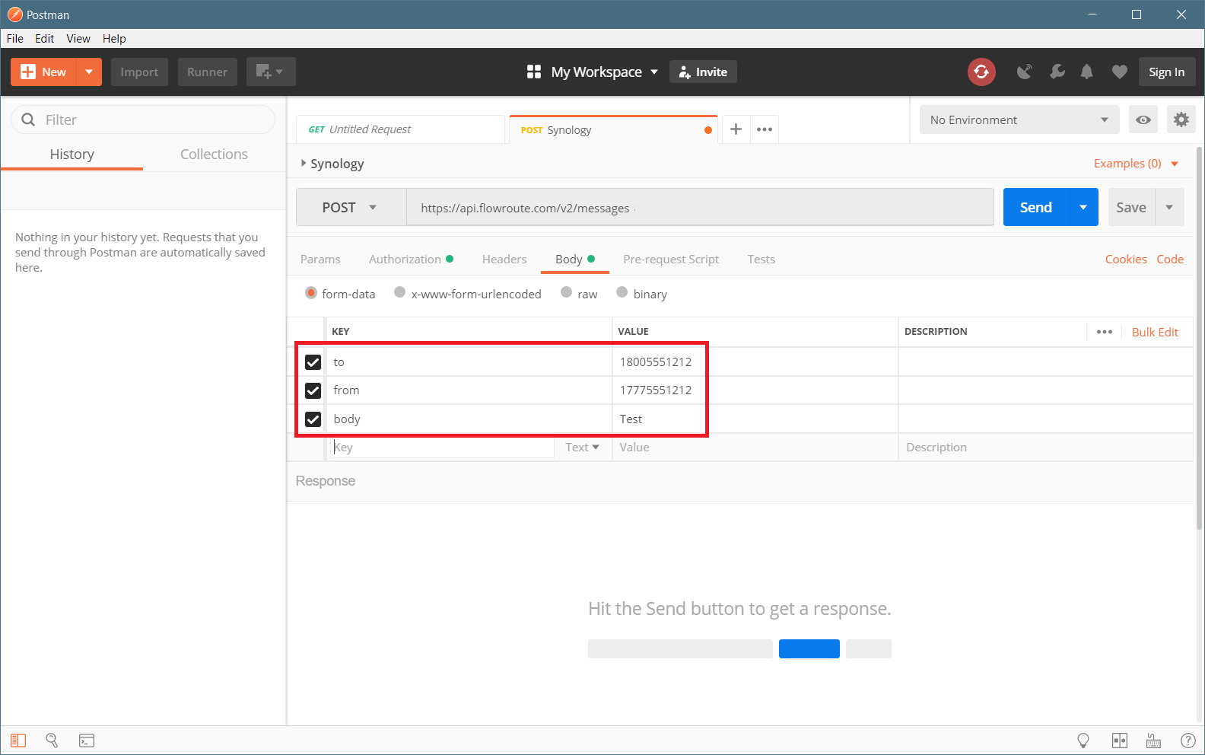Screen dimensions: 1205x755
Task: Open tab options three dots menu
Action: [x=765, y=129]
